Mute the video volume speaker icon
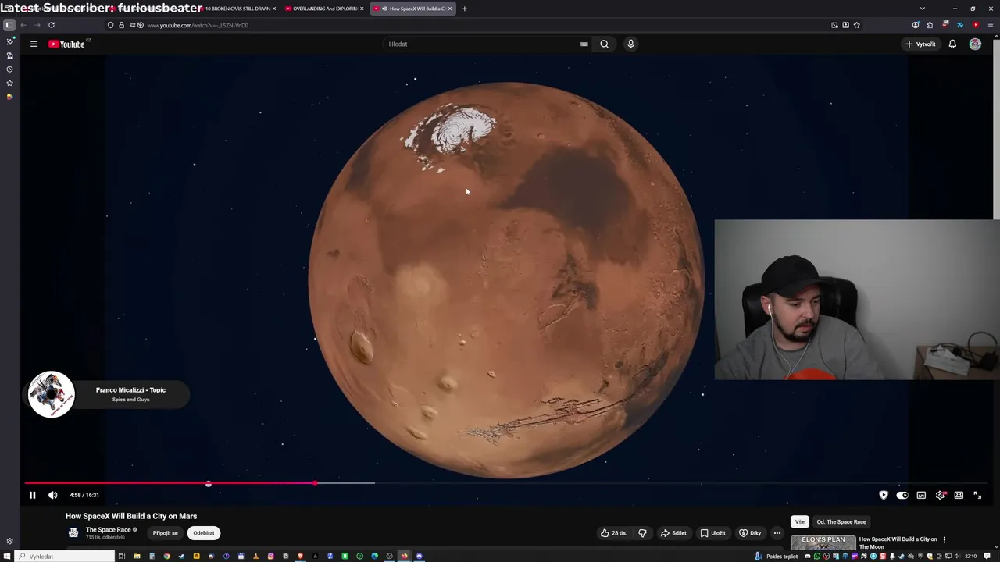Screen dimensions: 1000x562 (52, 495)
